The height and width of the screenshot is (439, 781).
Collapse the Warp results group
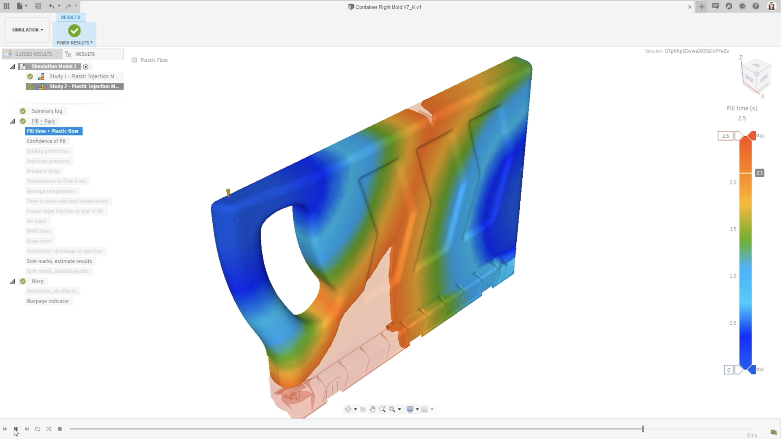tap(13, 281)
